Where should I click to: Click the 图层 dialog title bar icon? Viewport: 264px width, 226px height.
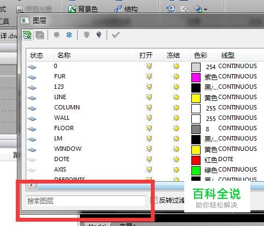[x=25, y=21]
